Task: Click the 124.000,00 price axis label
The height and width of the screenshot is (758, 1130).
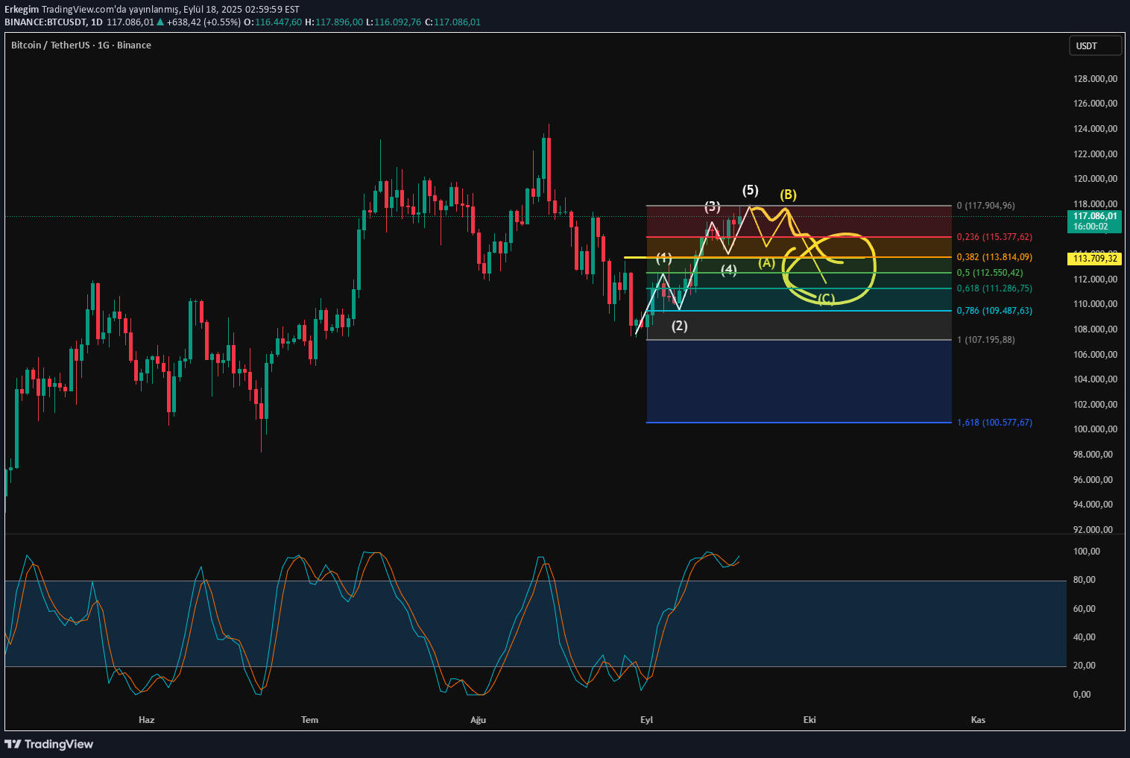Action: click(x=1095, y=129)
